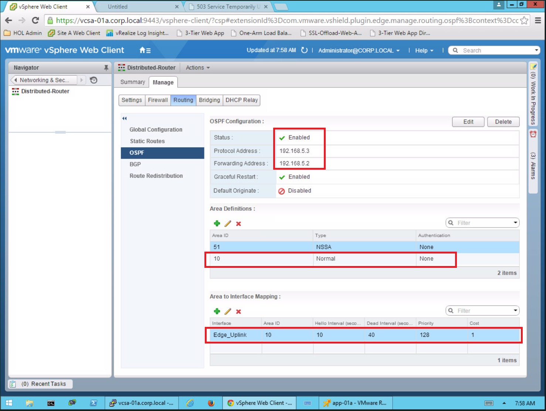Open Search box dropdown arrow
The image size is (546, 411).
[x=536, y=50]
